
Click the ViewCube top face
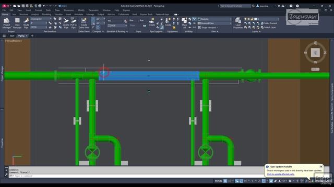pyautogui.click(x=315, y=52)
